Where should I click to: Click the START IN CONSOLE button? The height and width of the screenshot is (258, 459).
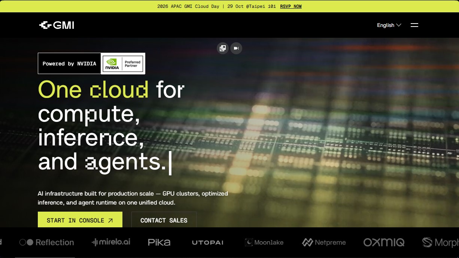80,220
